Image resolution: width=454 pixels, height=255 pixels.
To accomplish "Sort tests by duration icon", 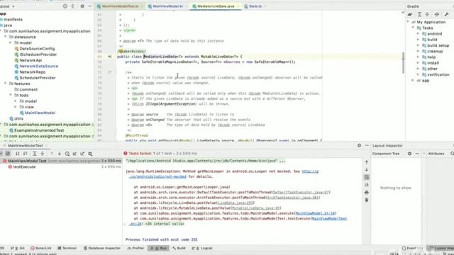I will 26,154.
